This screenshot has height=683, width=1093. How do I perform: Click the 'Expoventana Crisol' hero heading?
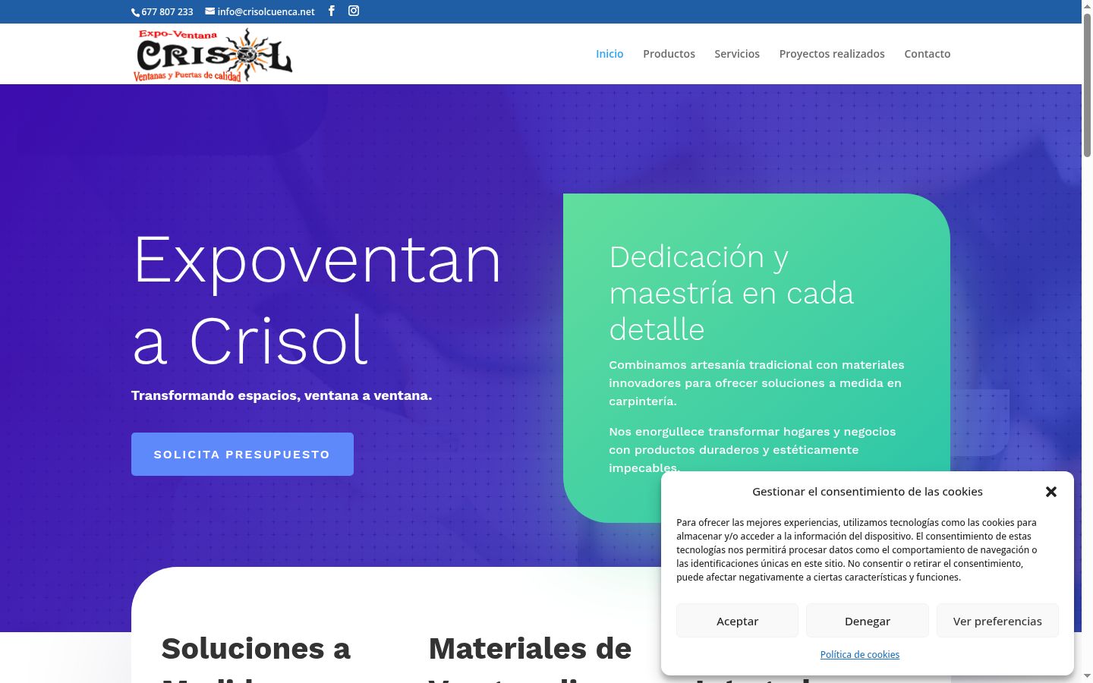pyautogui.click(x=317, y=301)
